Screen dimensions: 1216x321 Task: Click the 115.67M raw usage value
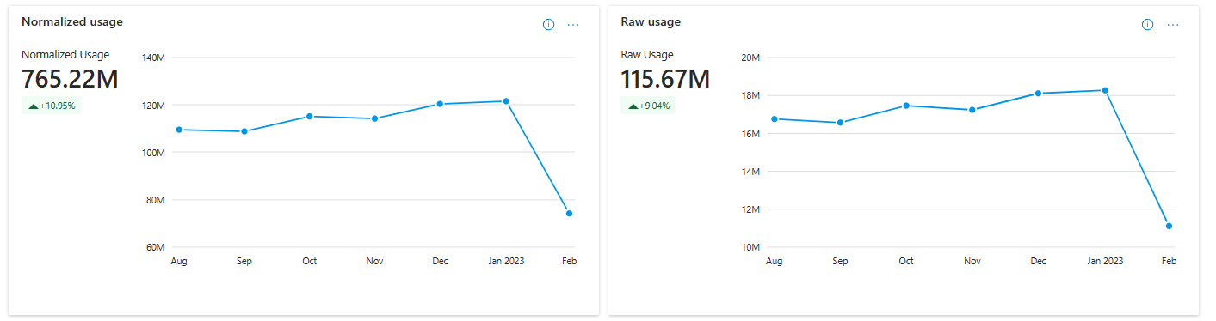[665, 79]
